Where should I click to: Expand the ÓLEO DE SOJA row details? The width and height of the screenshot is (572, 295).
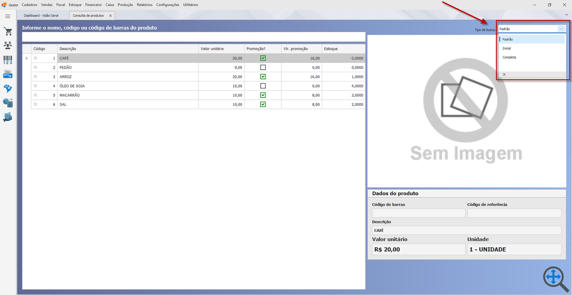pyautogui.click(x=35, y=86)
